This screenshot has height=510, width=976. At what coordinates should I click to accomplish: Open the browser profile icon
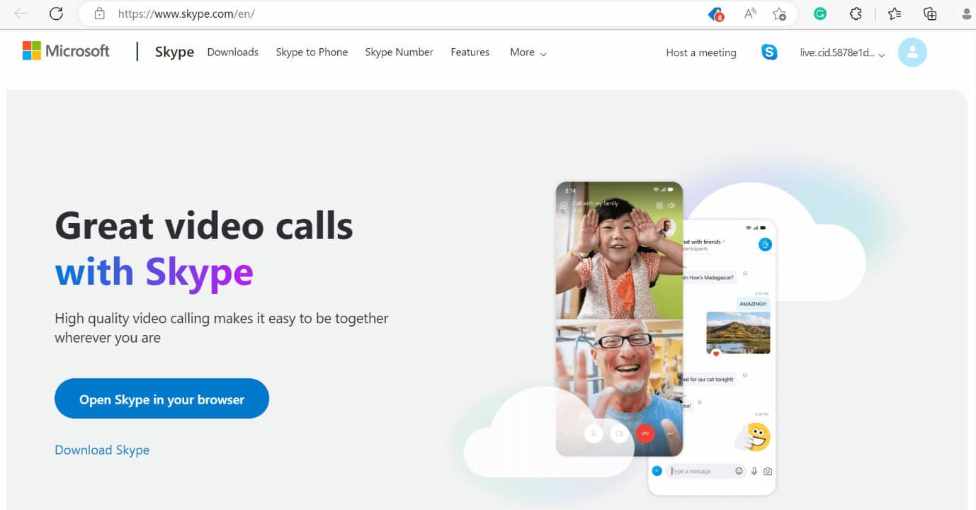click(968, 13)
